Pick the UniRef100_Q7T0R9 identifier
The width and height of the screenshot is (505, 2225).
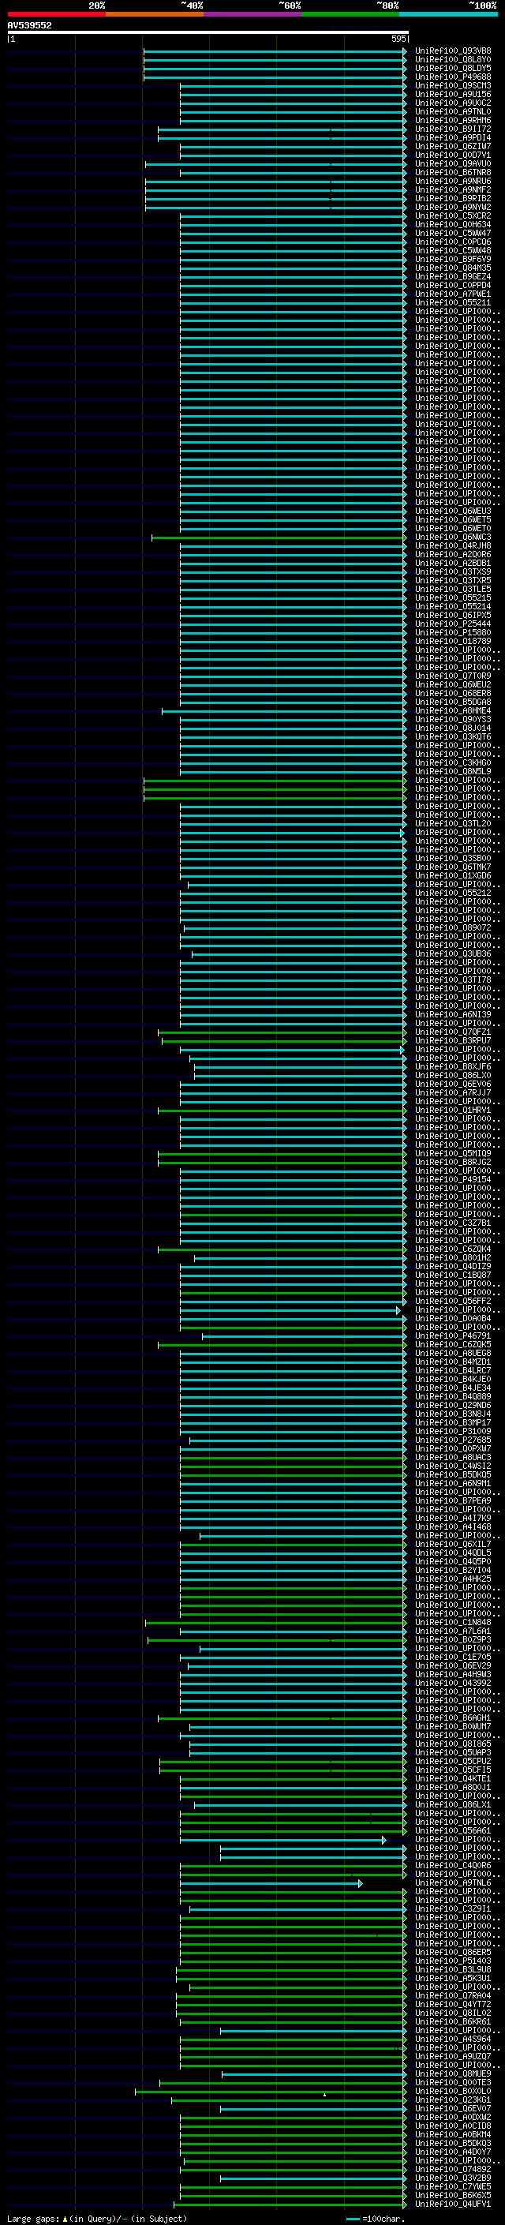453,676
